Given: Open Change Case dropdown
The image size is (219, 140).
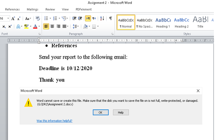Looking at the screenshot, I should (28, 19).
